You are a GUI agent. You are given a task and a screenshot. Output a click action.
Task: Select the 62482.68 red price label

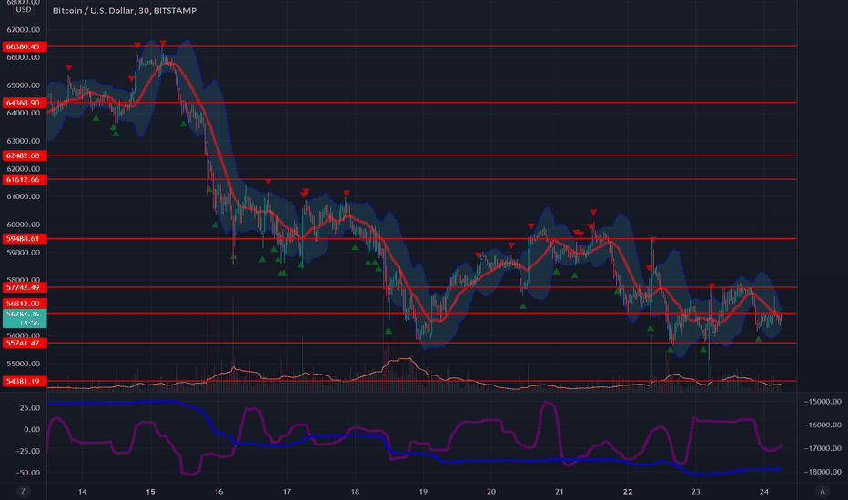pyautogui.click(x=25, y=155)
